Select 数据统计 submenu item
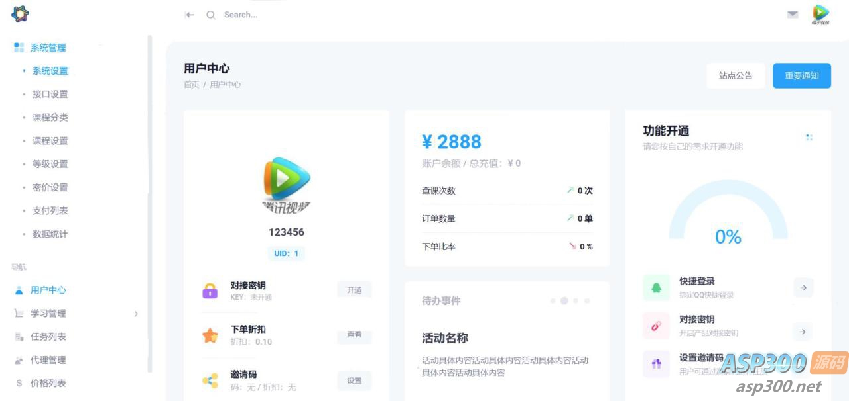Image resolution: width=849 pixels, height=401 pixels. point(50,234)
